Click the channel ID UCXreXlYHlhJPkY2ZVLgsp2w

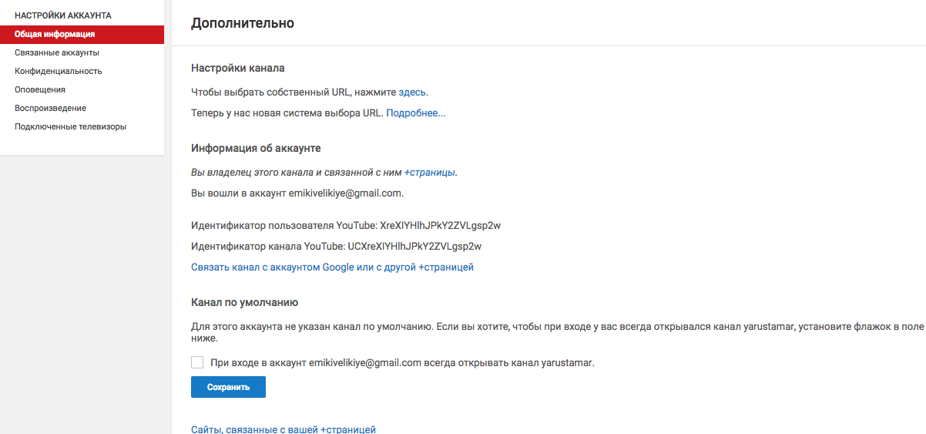coord(414,247)
